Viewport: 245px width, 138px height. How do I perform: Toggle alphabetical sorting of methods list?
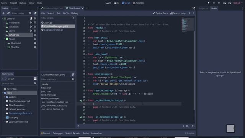[73, 75]
